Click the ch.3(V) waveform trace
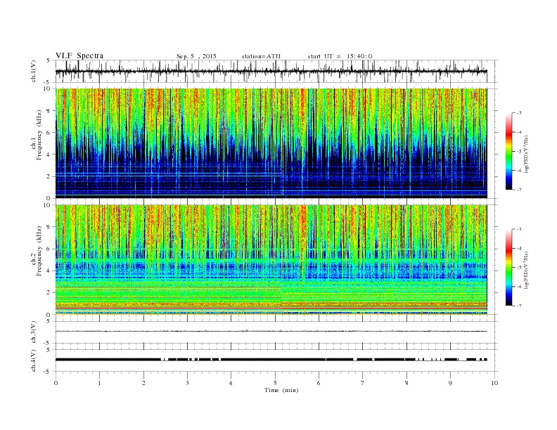The image size is (557, 430). point(271,332)
